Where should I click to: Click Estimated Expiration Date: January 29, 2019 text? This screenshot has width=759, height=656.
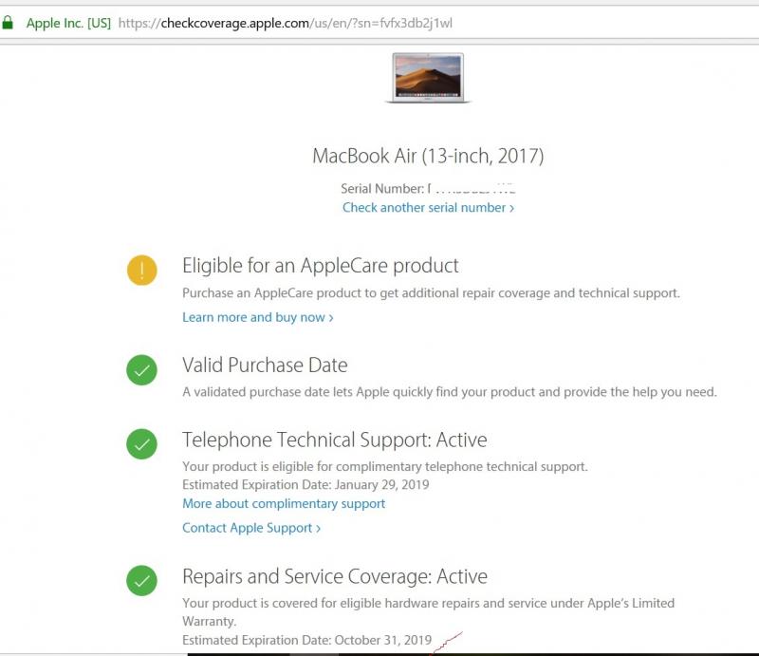305,484
